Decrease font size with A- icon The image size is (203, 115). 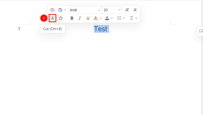135,10
